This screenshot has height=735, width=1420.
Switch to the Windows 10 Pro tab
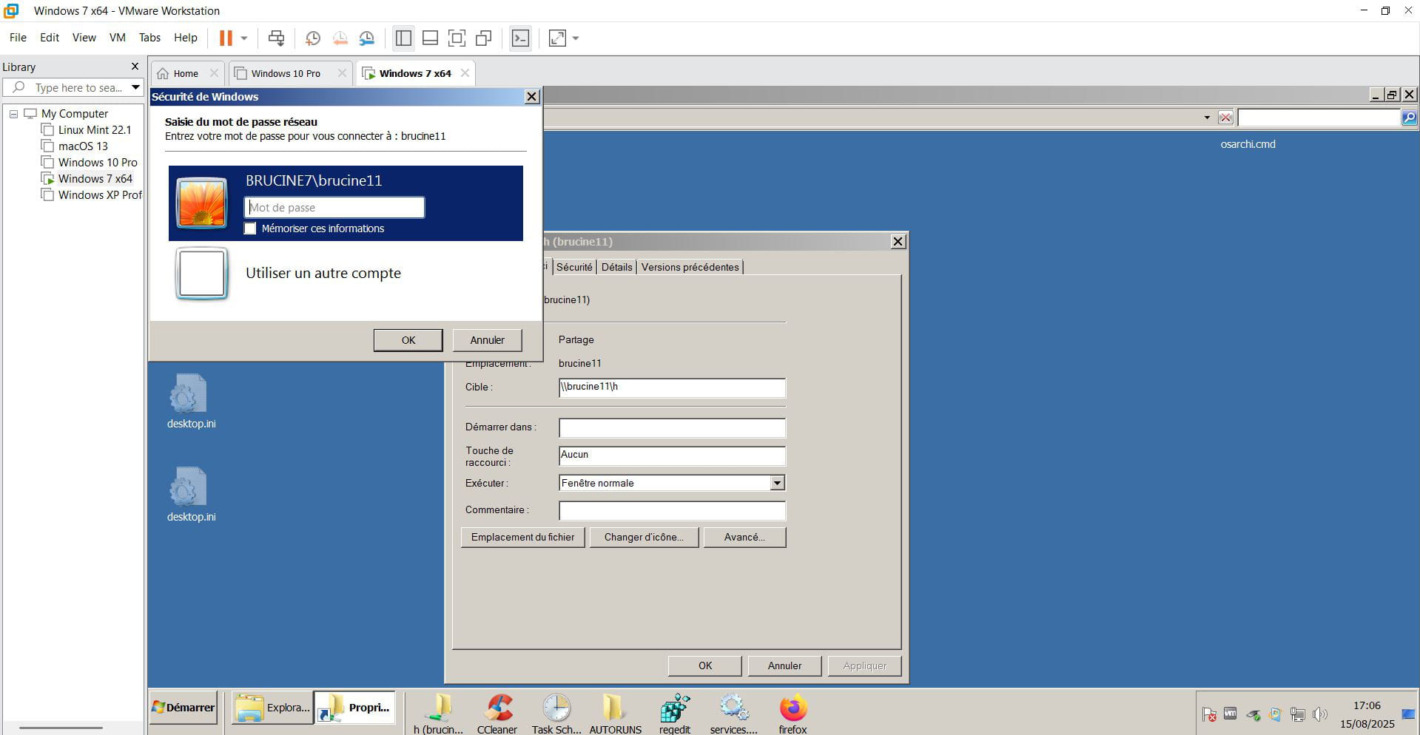click(286, 73)
